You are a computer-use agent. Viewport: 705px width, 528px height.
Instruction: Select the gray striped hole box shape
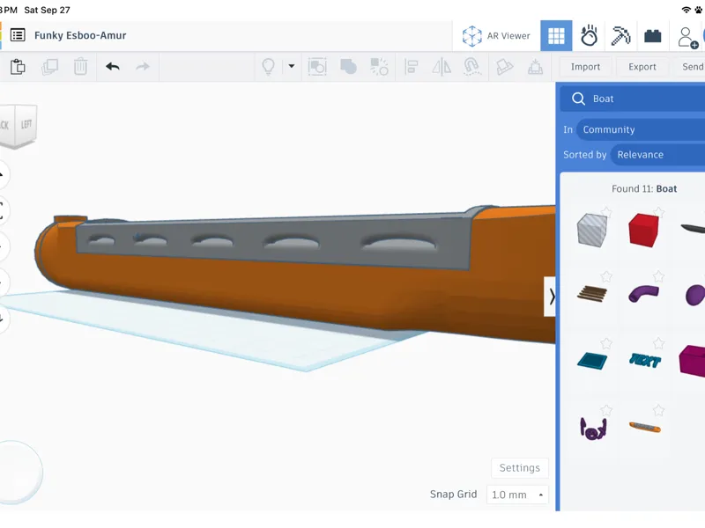click(x=591, y=230)
